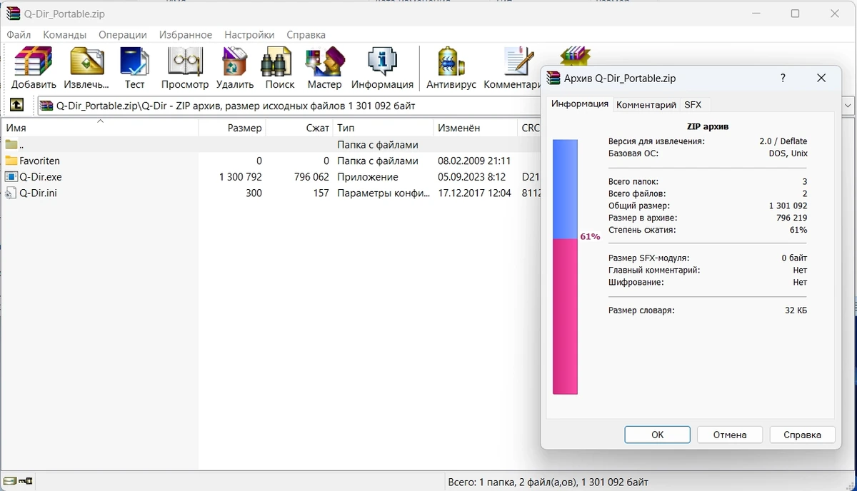The width and height of the screenshot is (857, 491).
Task: Click the status bar total summary text
Action: point(548,482)
